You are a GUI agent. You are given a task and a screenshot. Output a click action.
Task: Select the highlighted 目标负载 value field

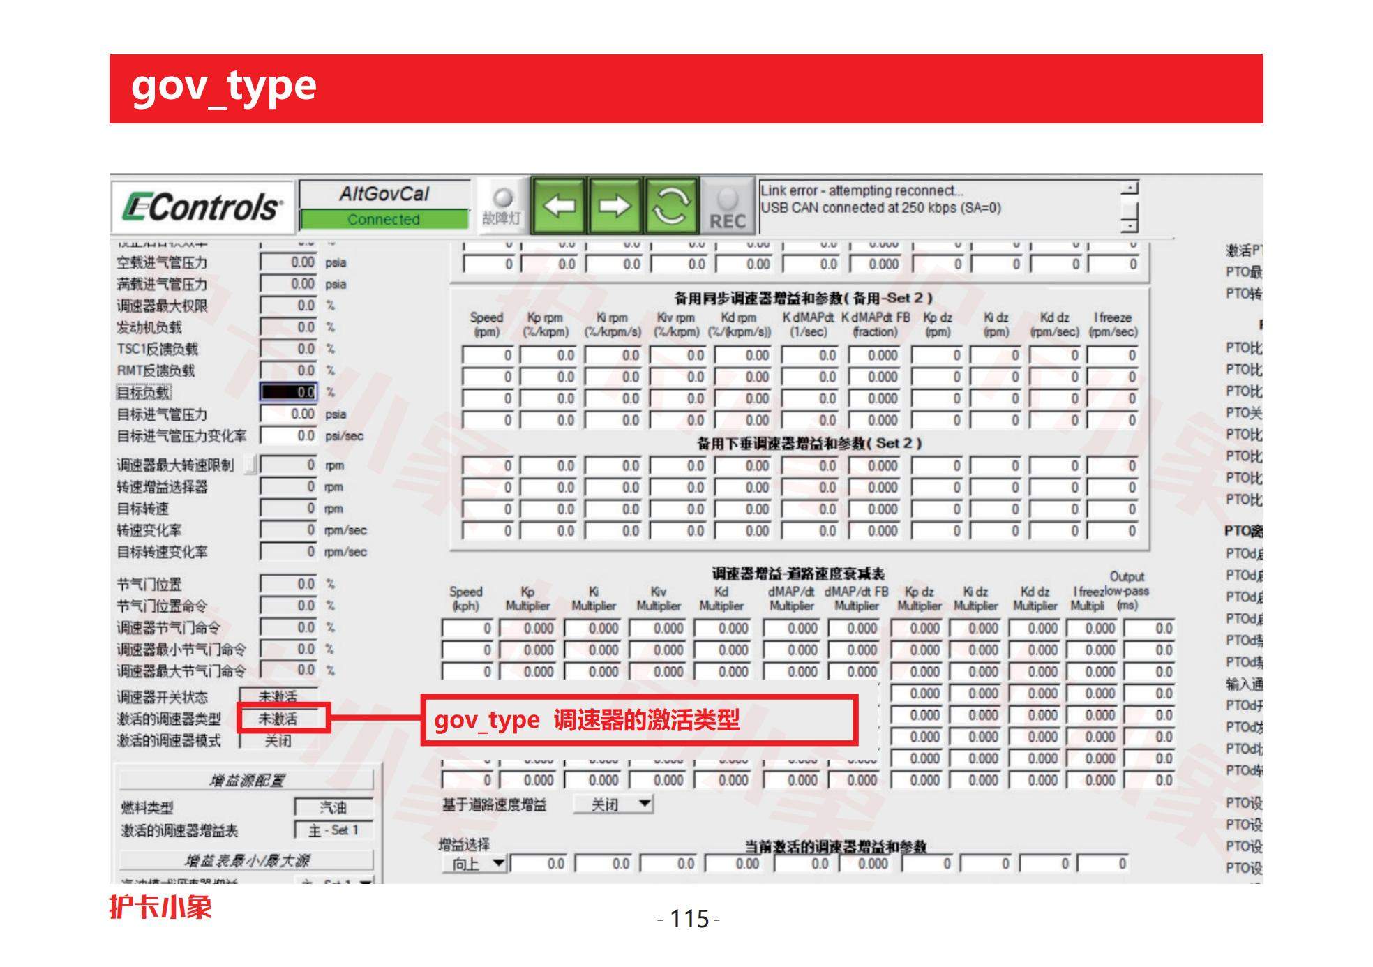point(288,392)
